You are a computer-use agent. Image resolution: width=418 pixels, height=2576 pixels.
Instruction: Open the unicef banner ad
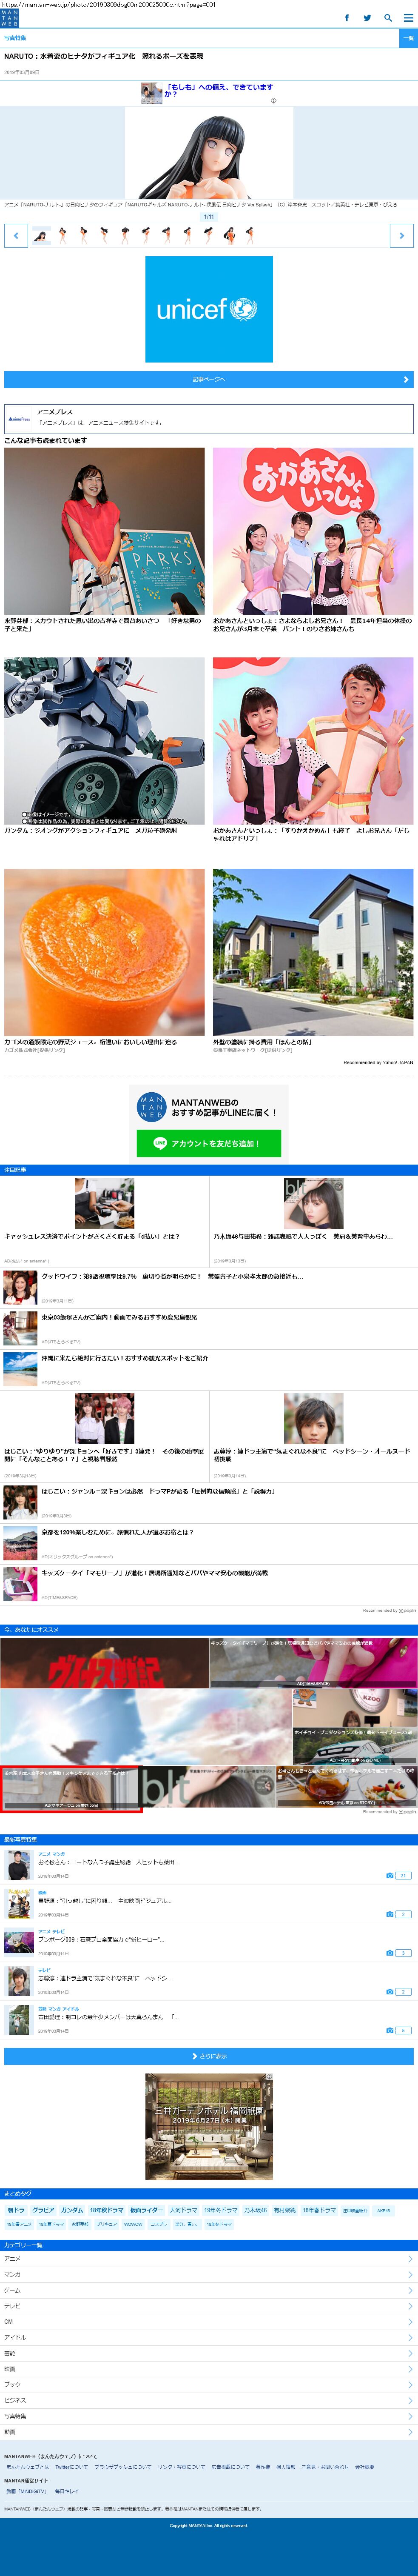pyautogui.click(x=209, y=309)
